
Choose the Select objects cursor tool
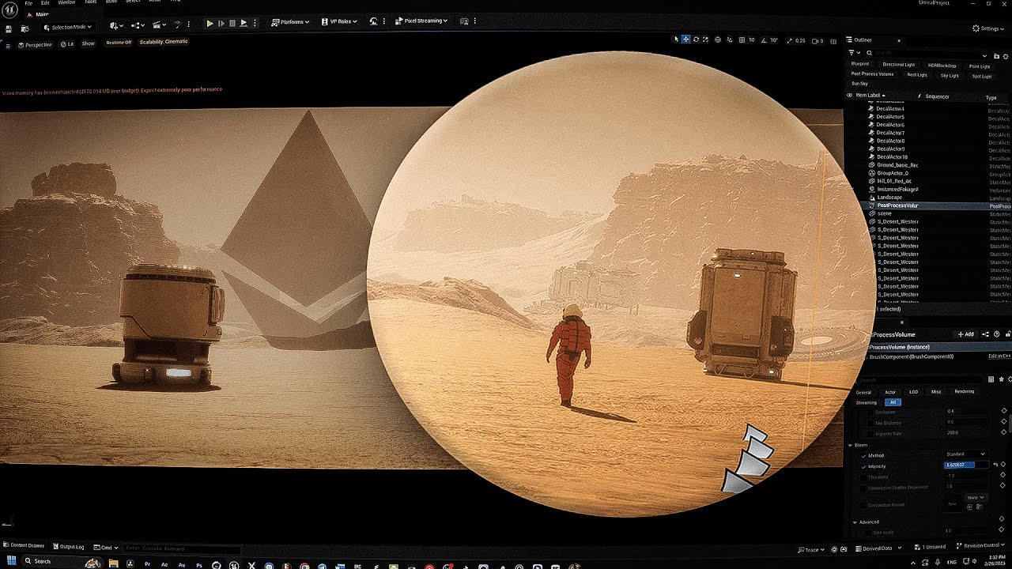coord(676,40)
